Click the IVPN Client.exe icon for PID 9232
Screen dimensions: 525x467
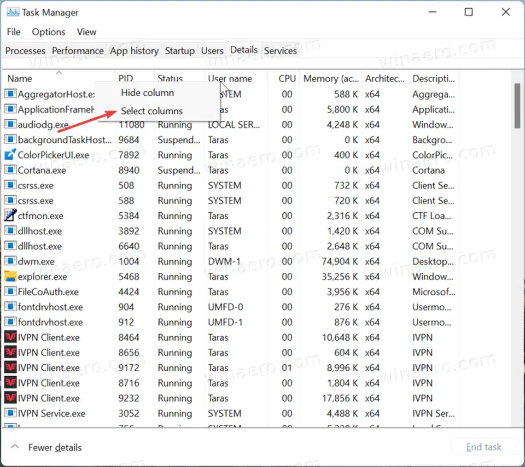coord(10,398)
